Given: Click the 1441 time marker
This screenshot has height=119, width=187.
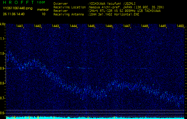Looking at the screenshot, I should (20, 26).
